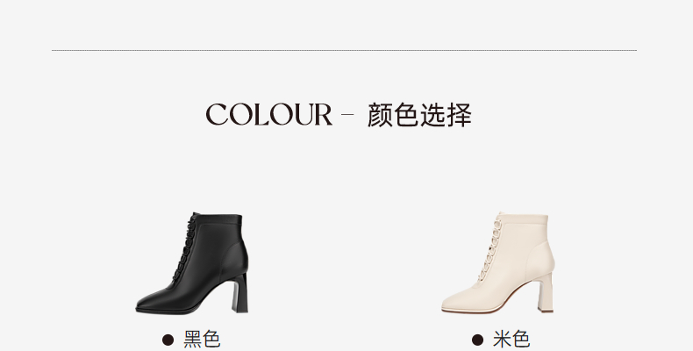Click the dotted divider line above heading
Viewport: 693px width, 351px height.
pyautogui.click(x=344, y=50)
